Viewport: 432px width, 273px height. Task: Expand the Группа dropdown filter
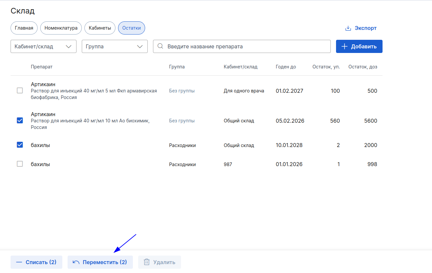click(115, 46)
